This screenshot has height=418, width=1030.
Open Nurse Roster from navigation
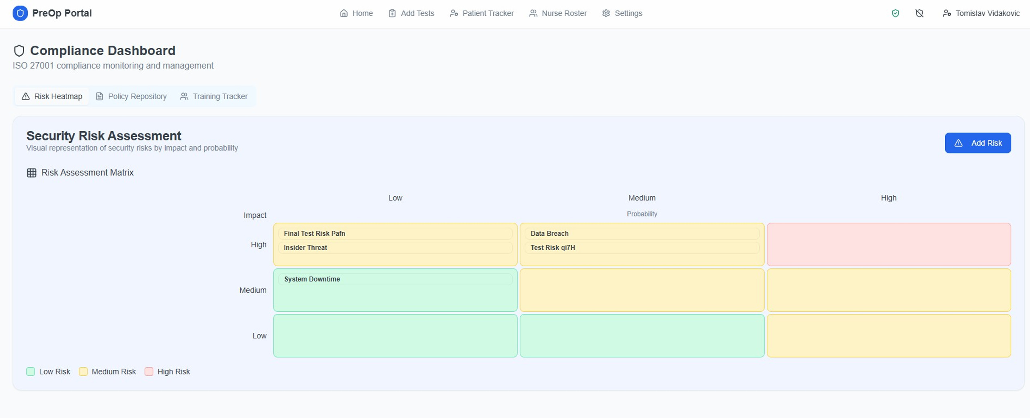(558, 13)
